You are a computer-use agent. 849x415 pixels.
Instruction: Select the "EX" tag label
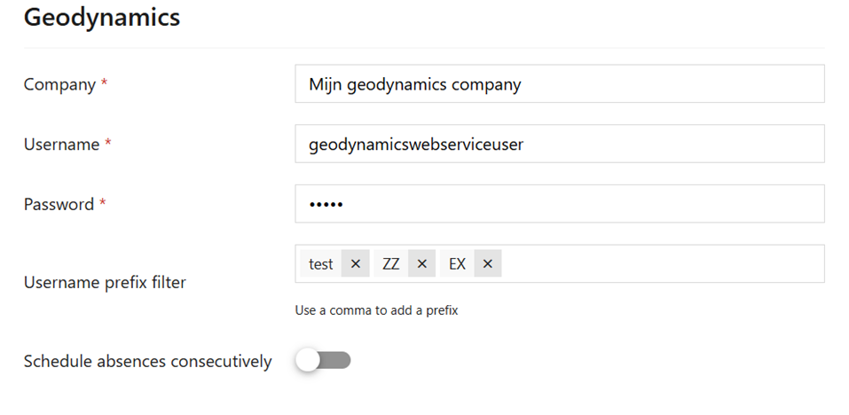coord(457,264)
